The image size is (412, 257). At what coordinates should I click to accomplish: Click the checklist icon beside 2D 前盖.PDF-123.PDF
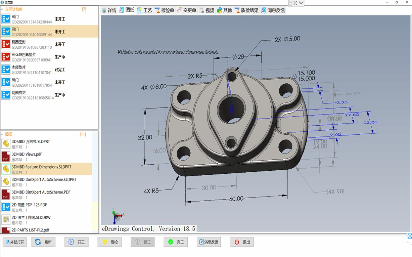6,207
